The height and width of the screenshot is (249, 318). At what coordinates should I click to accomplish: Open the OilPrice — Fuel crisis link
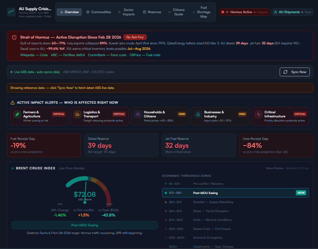(x=145, y=55)
